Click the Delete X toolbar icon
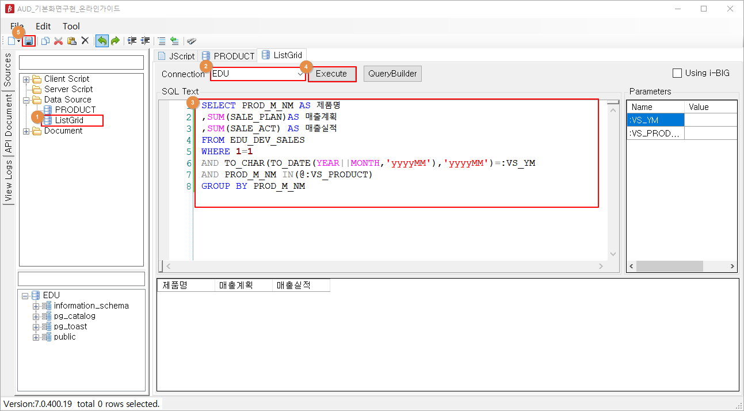Viewport: 744px width, 411px height. pos(85,41)
